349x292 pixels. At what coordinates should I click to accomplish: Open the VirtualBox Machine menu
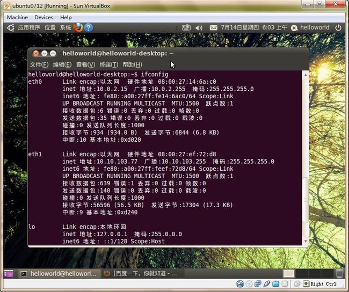click(x=17, y=17)
